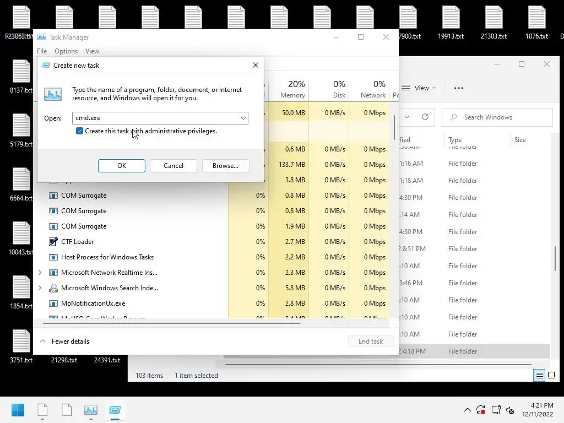Select Microsoft Network Realtime Inspection icon
The height and width of the screenshot is (423, 564).
pos(53,273)
